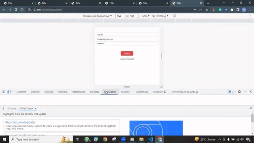Viewport: 254px width, 143px height.
Task: Bookmark this page with the star
Action: (x=207, y=10)
